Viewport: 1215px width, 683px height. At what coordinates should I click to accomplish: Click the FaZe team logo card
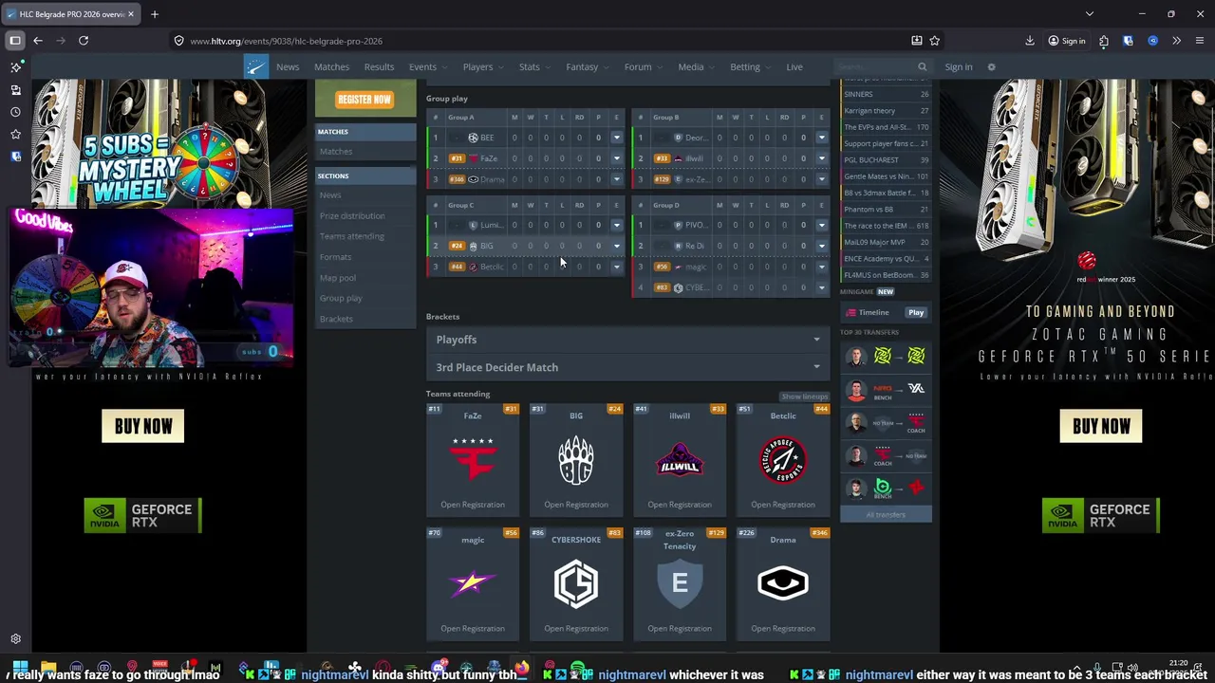point(473,460)
